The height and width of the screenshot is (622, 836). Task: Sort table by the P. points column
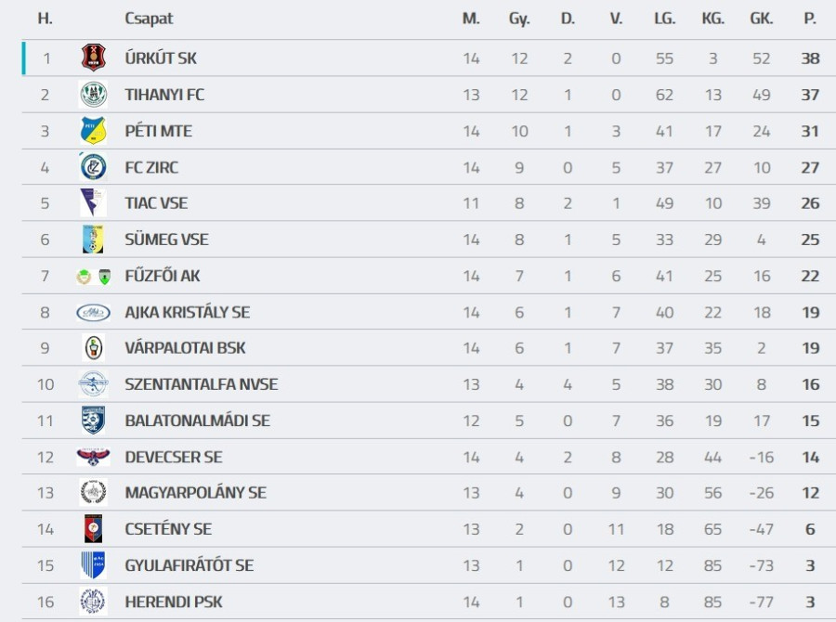coord(810,19)
